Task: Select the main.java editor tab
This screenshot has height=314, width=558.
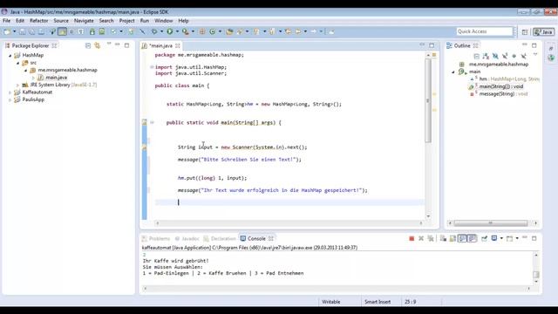Action: [x=160, y=45]
